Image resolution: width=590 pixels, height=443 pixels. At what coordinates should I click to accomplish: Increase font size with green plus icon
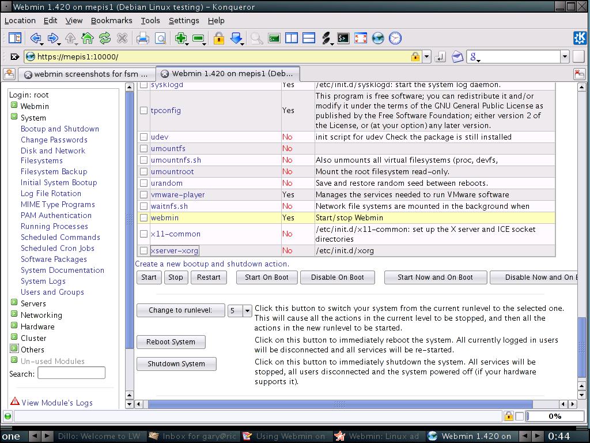click(x=181, y=38)
